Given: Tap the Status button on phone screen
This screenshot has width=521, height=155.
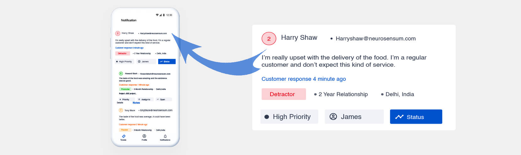Looking at the screenshot, I should 167,62.
